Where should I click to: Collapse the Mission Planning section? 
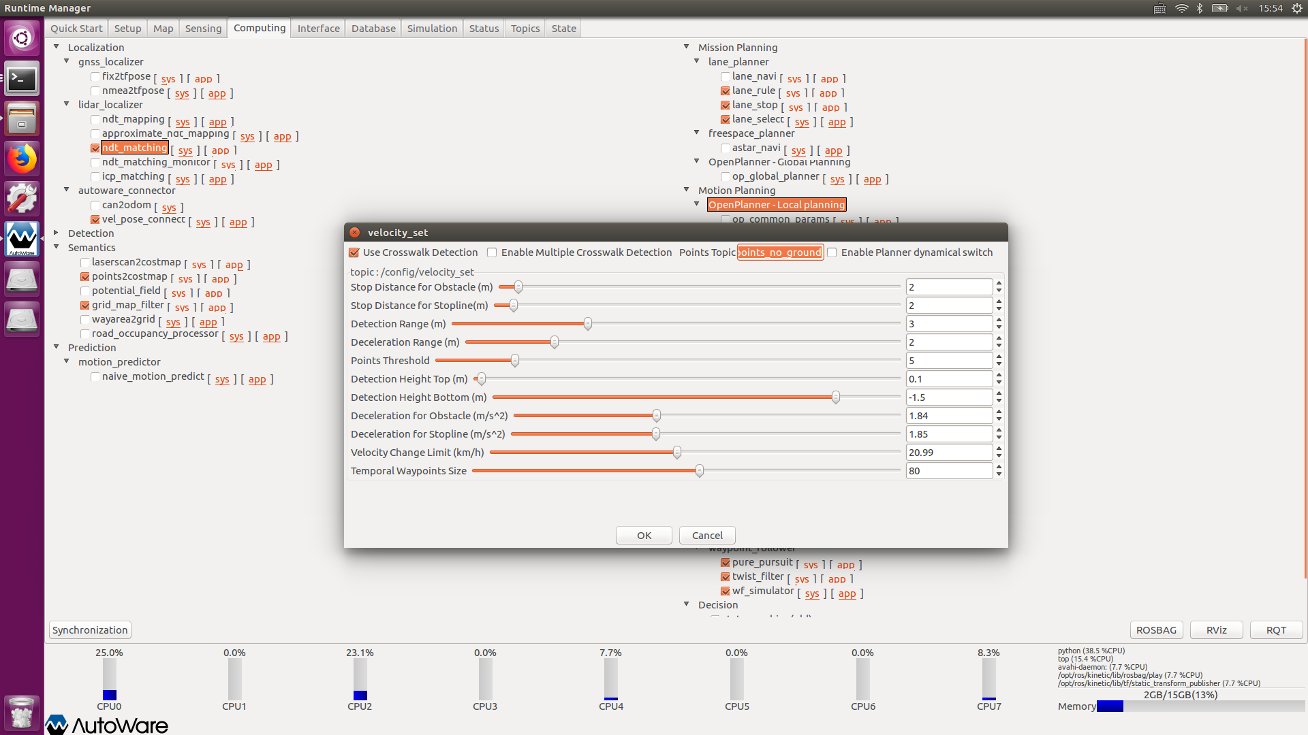point(687,47)
